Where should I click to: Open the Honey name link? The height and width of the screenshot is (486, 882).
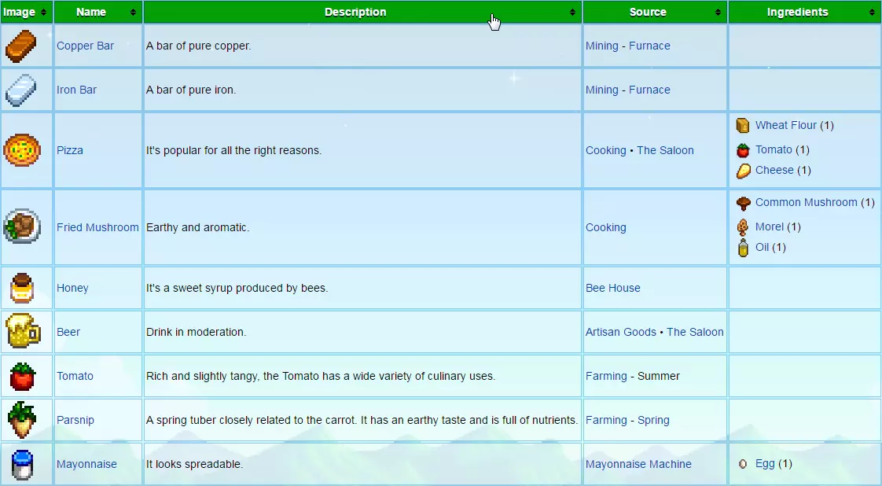tap(72, 288)
